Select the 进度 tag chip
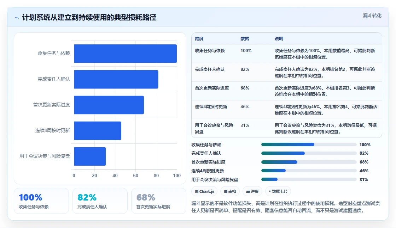Screen dimensions: 396x228 [x=252, y=191]
